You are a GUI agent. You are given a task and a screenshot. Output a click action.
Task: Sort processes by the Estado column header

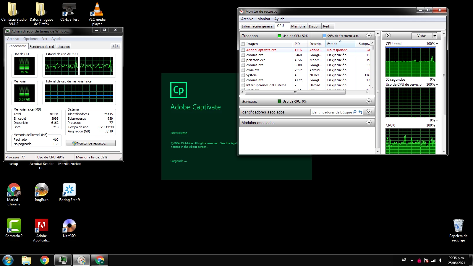(x=340, y=44)
